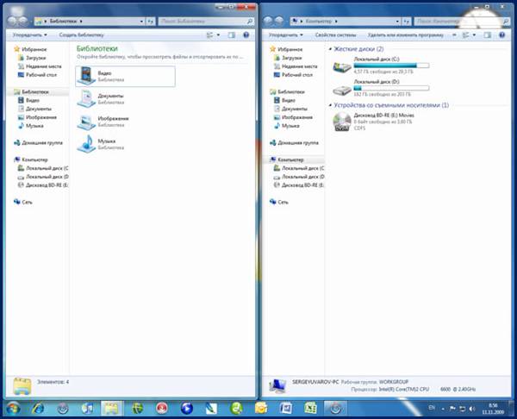Image resolution: width=517 pixels, height=419 pixels.
Task: Open Windows Explorer taskbar button
Action: click(x=112, y=409)
